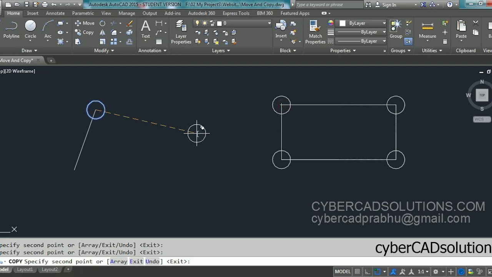Click the Group tool
Screen dimensions: 492x277
pos(396,30)
